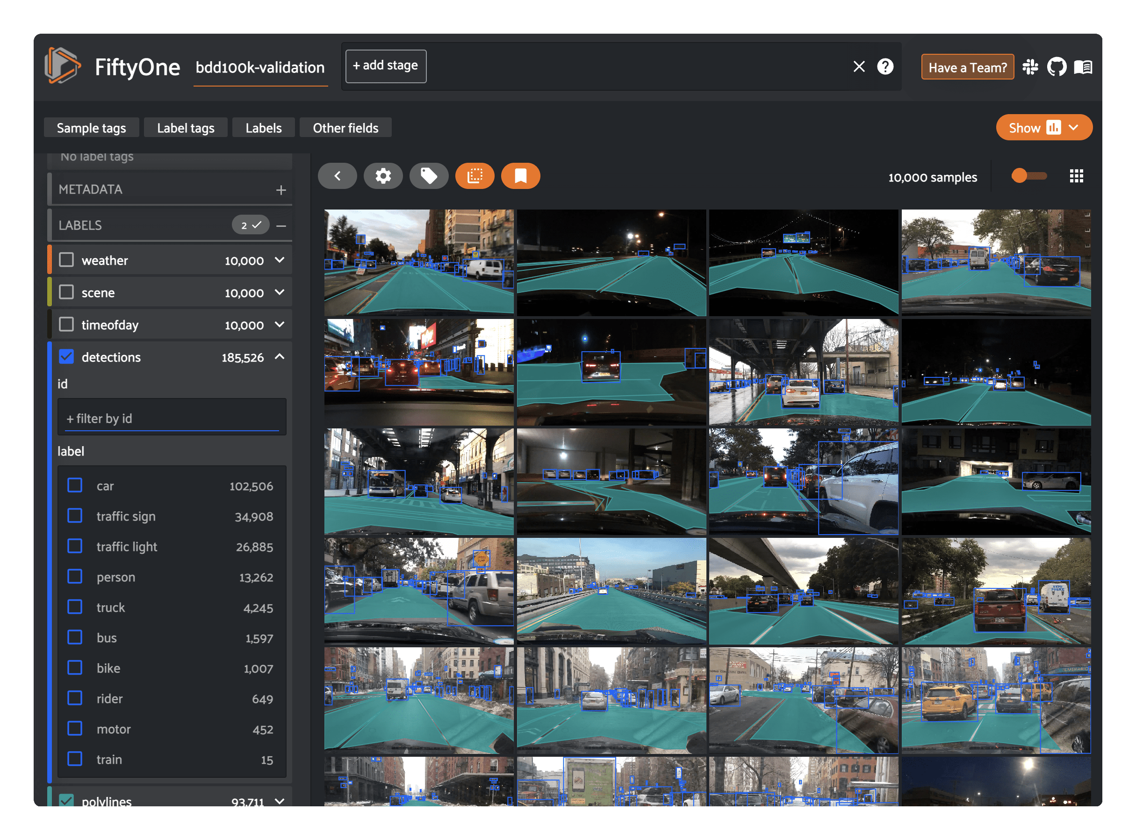Open the Slack community icon
The width and height of the screenshot is (1136, 840).
click(x=1031, y=67)
